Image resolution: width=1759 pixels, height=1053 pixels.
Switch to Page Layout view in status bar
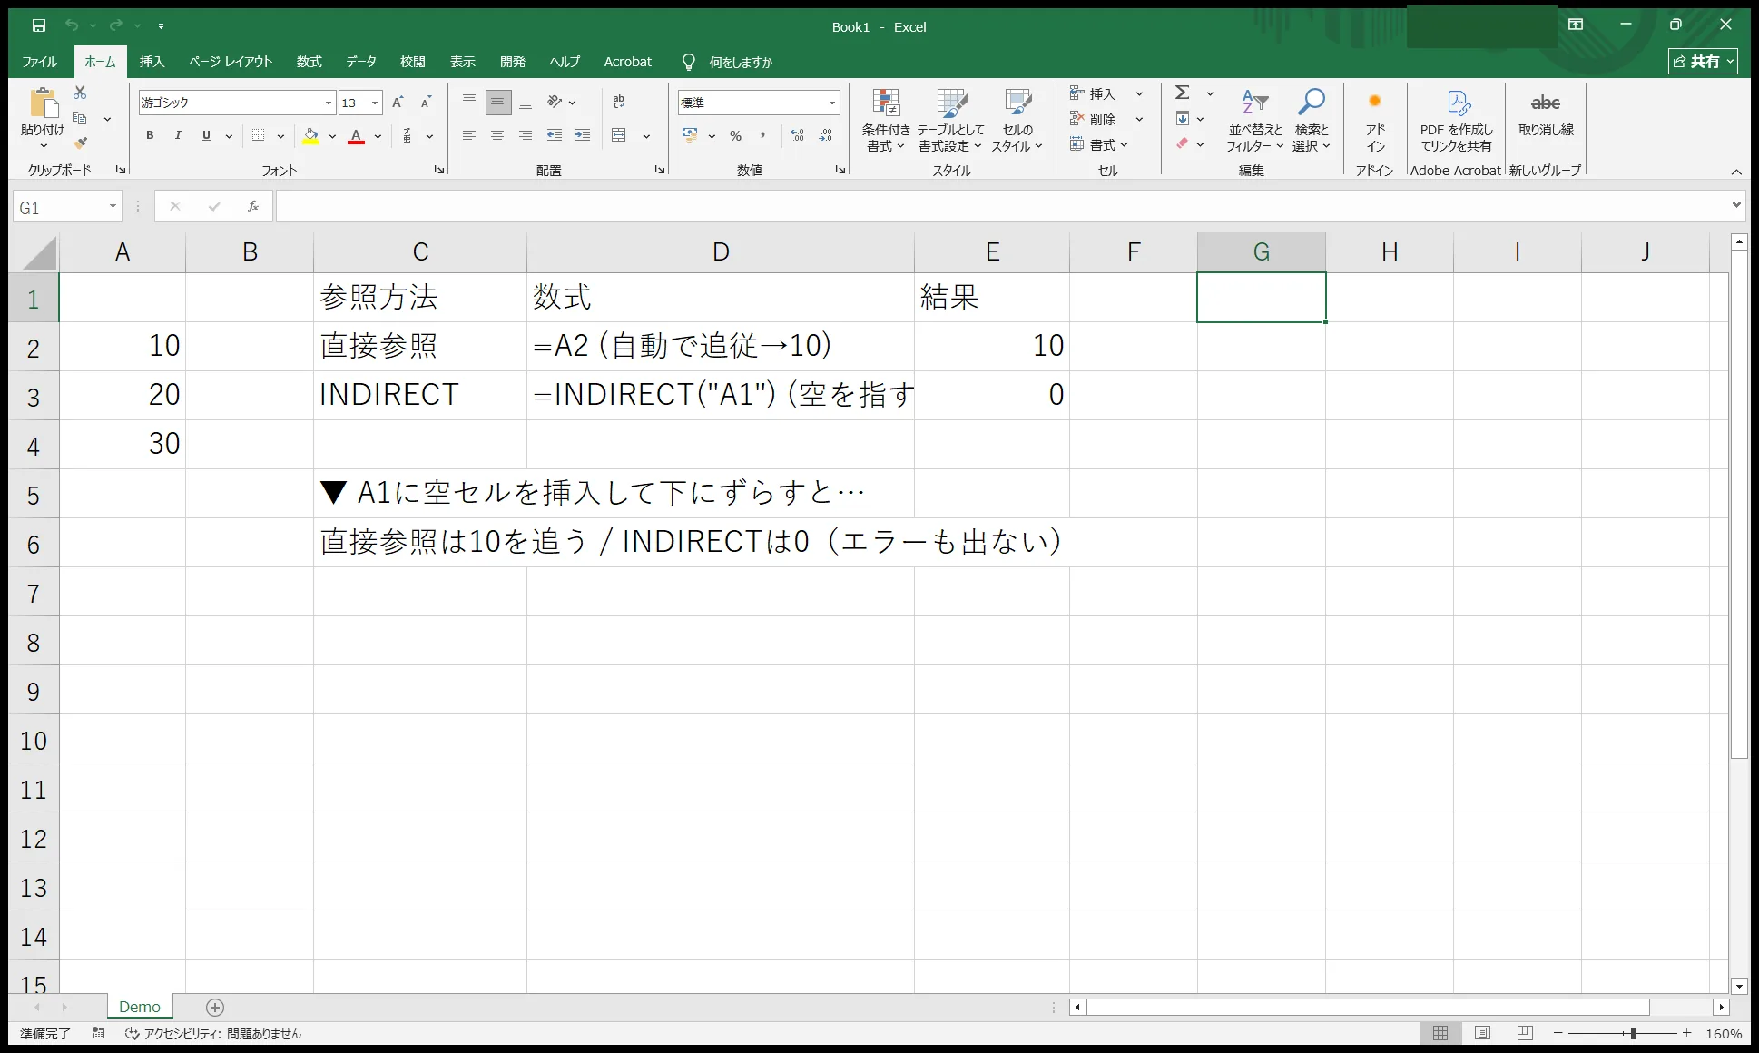(x=1482, y=1033)
